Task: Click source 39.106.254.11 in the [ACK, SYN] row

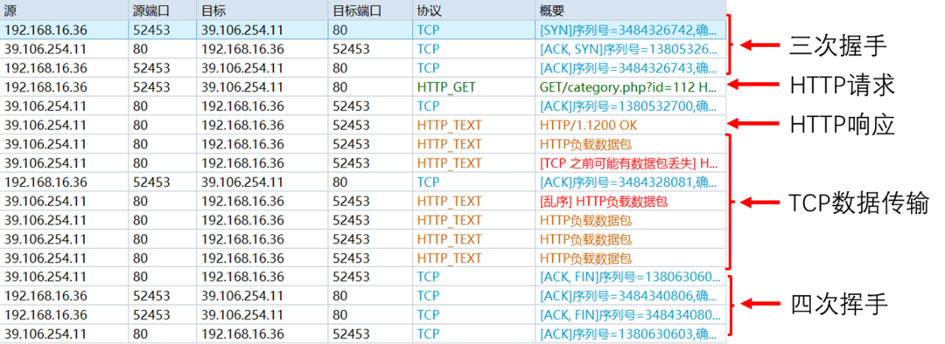Action: [64, 49]
